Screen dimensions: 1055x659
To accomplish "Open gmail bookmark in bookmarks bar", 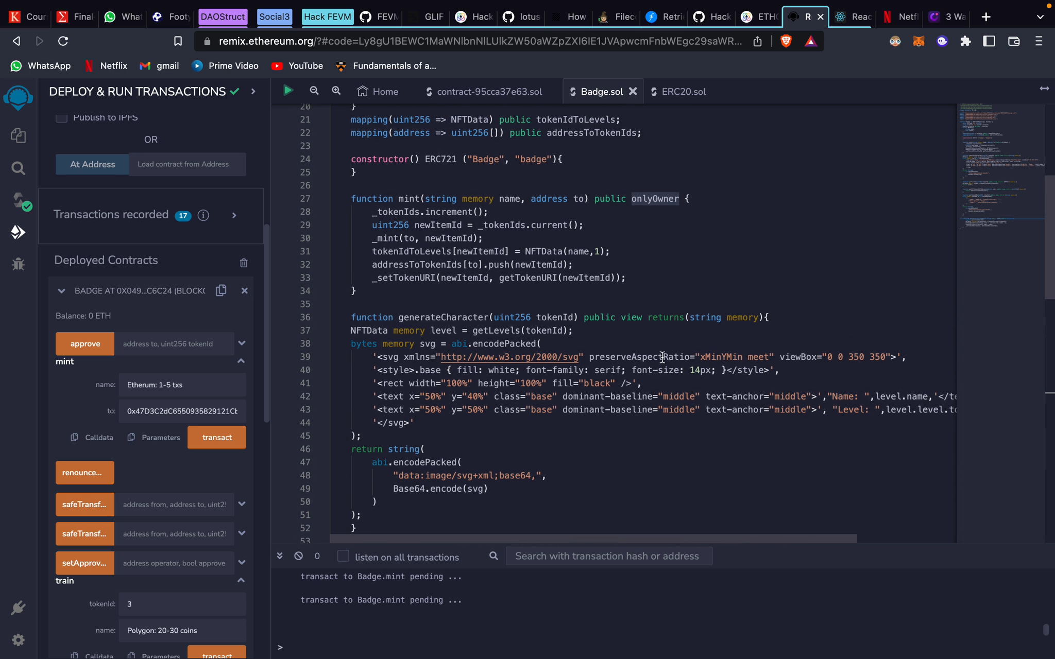I will [159, 66].
